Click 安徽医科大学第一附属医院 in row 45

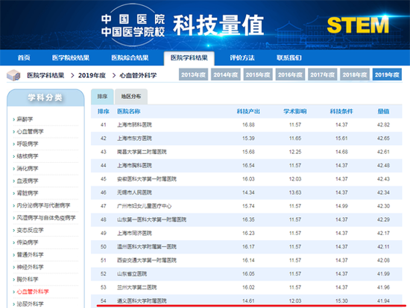coord(146,179)
